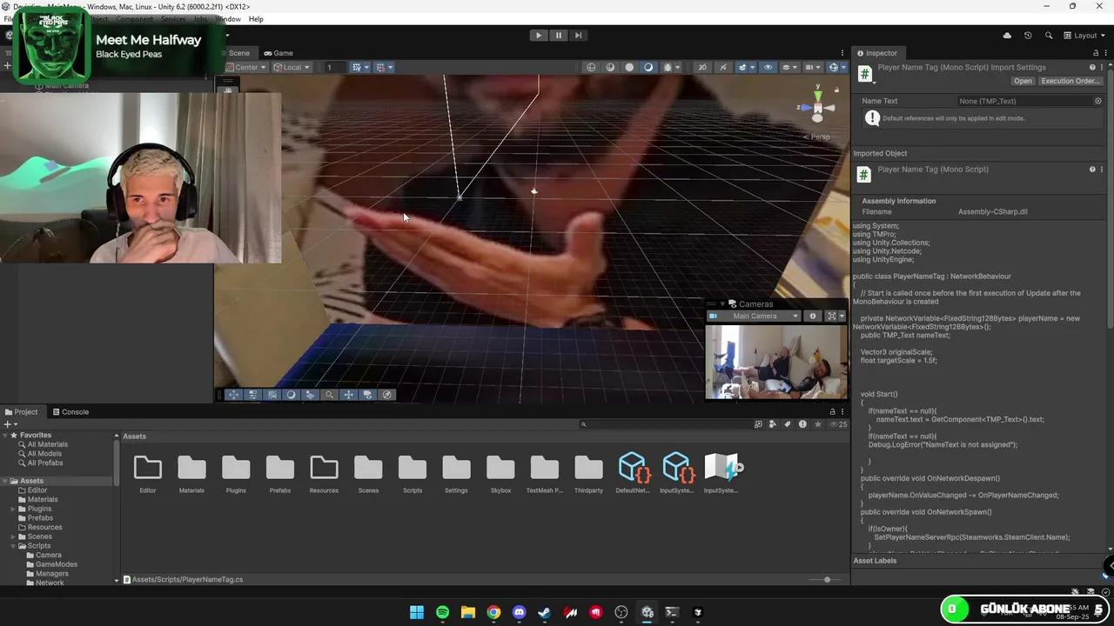This screenshot has height=626, width=1114.
Task: Click the Execution Order button
Action: 1070,81
